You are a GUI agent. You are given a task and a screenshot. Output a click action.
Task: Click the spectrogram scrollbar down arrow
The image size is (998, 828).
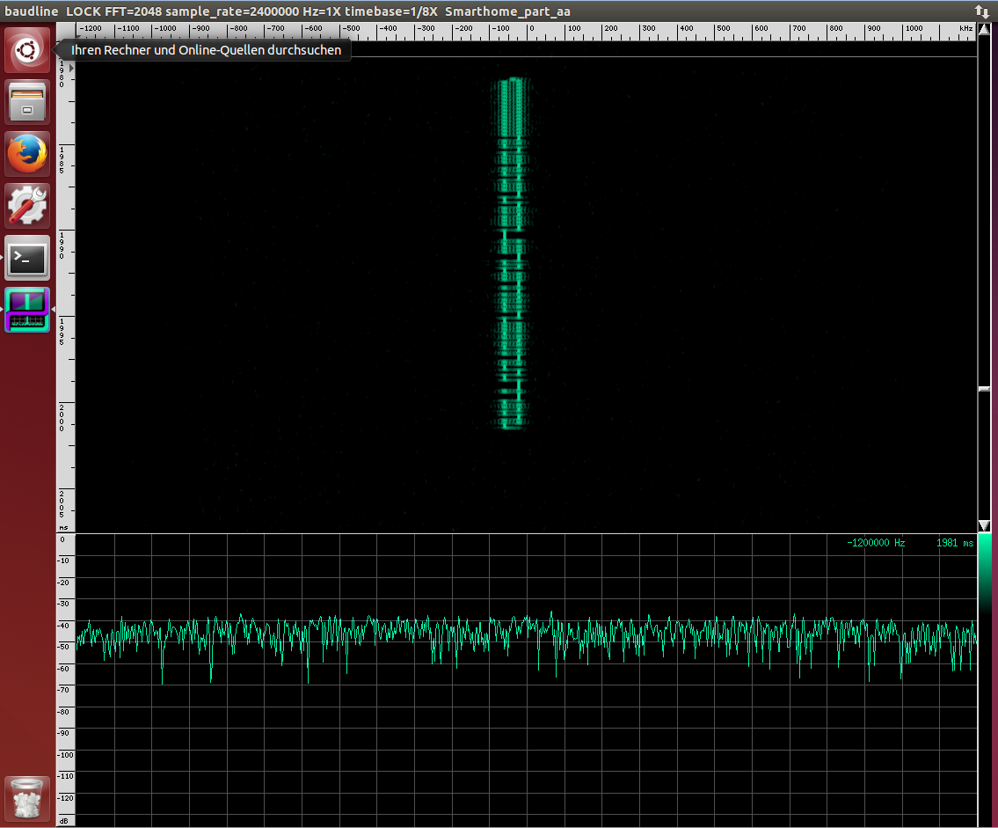pos(984,525)
